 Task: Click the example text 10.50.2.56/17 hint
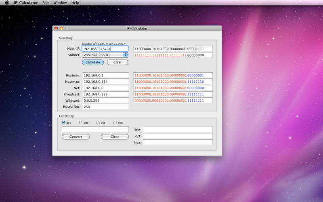pyautogui.click(x=103, y=44)
